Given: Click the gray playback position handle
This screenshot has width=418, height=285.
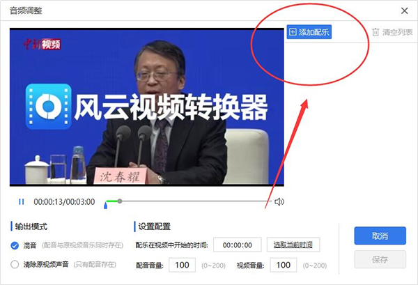Looking at the screenshot, I should pyautogui.click(x=120, y=201).
